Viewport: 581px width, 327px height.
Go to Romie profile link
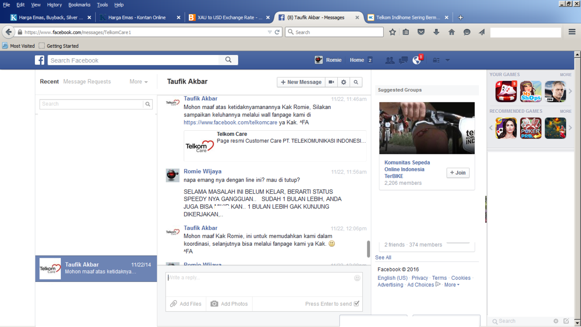[328, 60]
